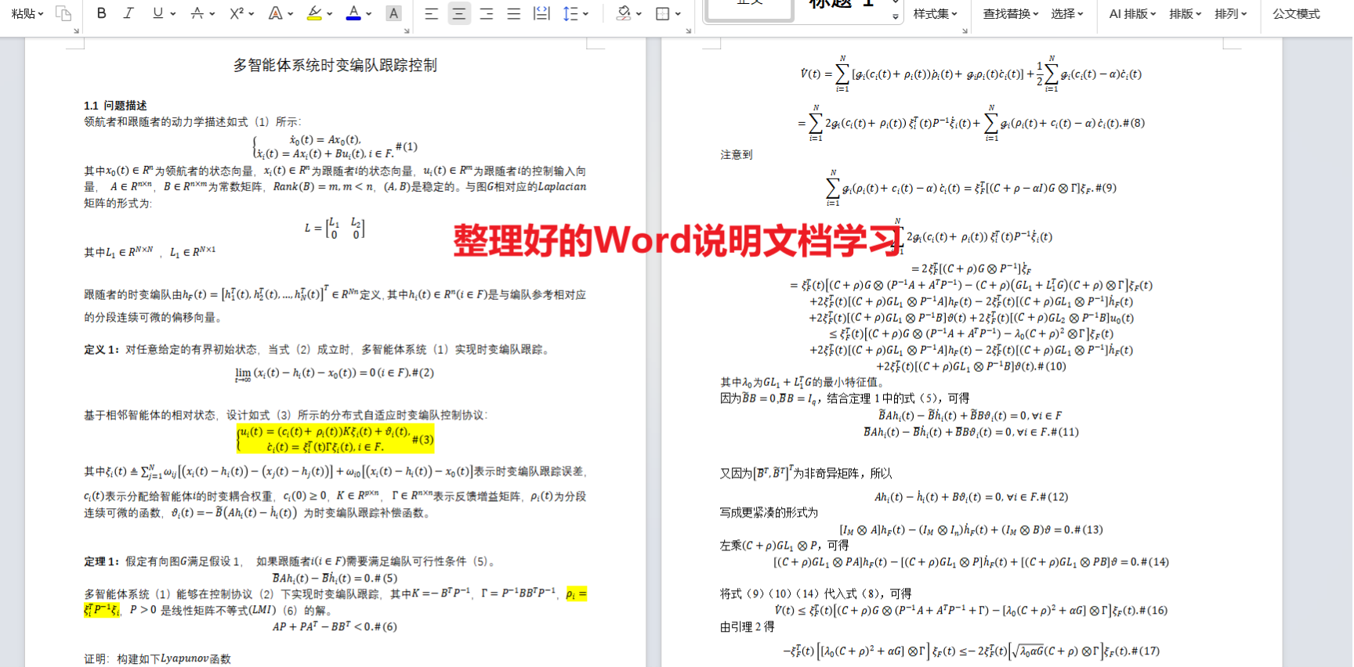Expand the styles gallery list
Viewport: 1354px width, 667px height.
tap(896, 16)
